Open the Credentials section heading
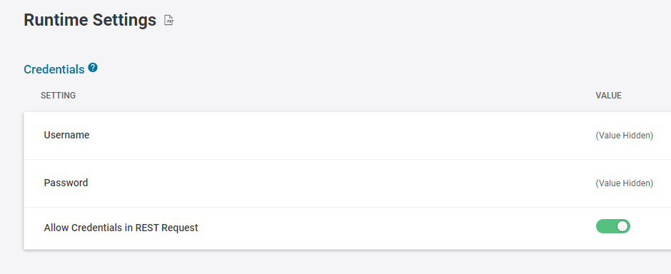Screen dimensions: 671x274 [x=54, y=69]
